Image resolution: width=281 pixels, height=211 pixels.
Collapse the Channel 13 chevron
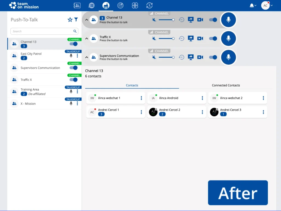pos(86,20)
